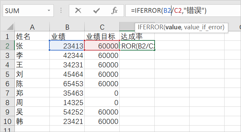Click the cell with value 14325

pyautogui.click(x=67, y=102)
